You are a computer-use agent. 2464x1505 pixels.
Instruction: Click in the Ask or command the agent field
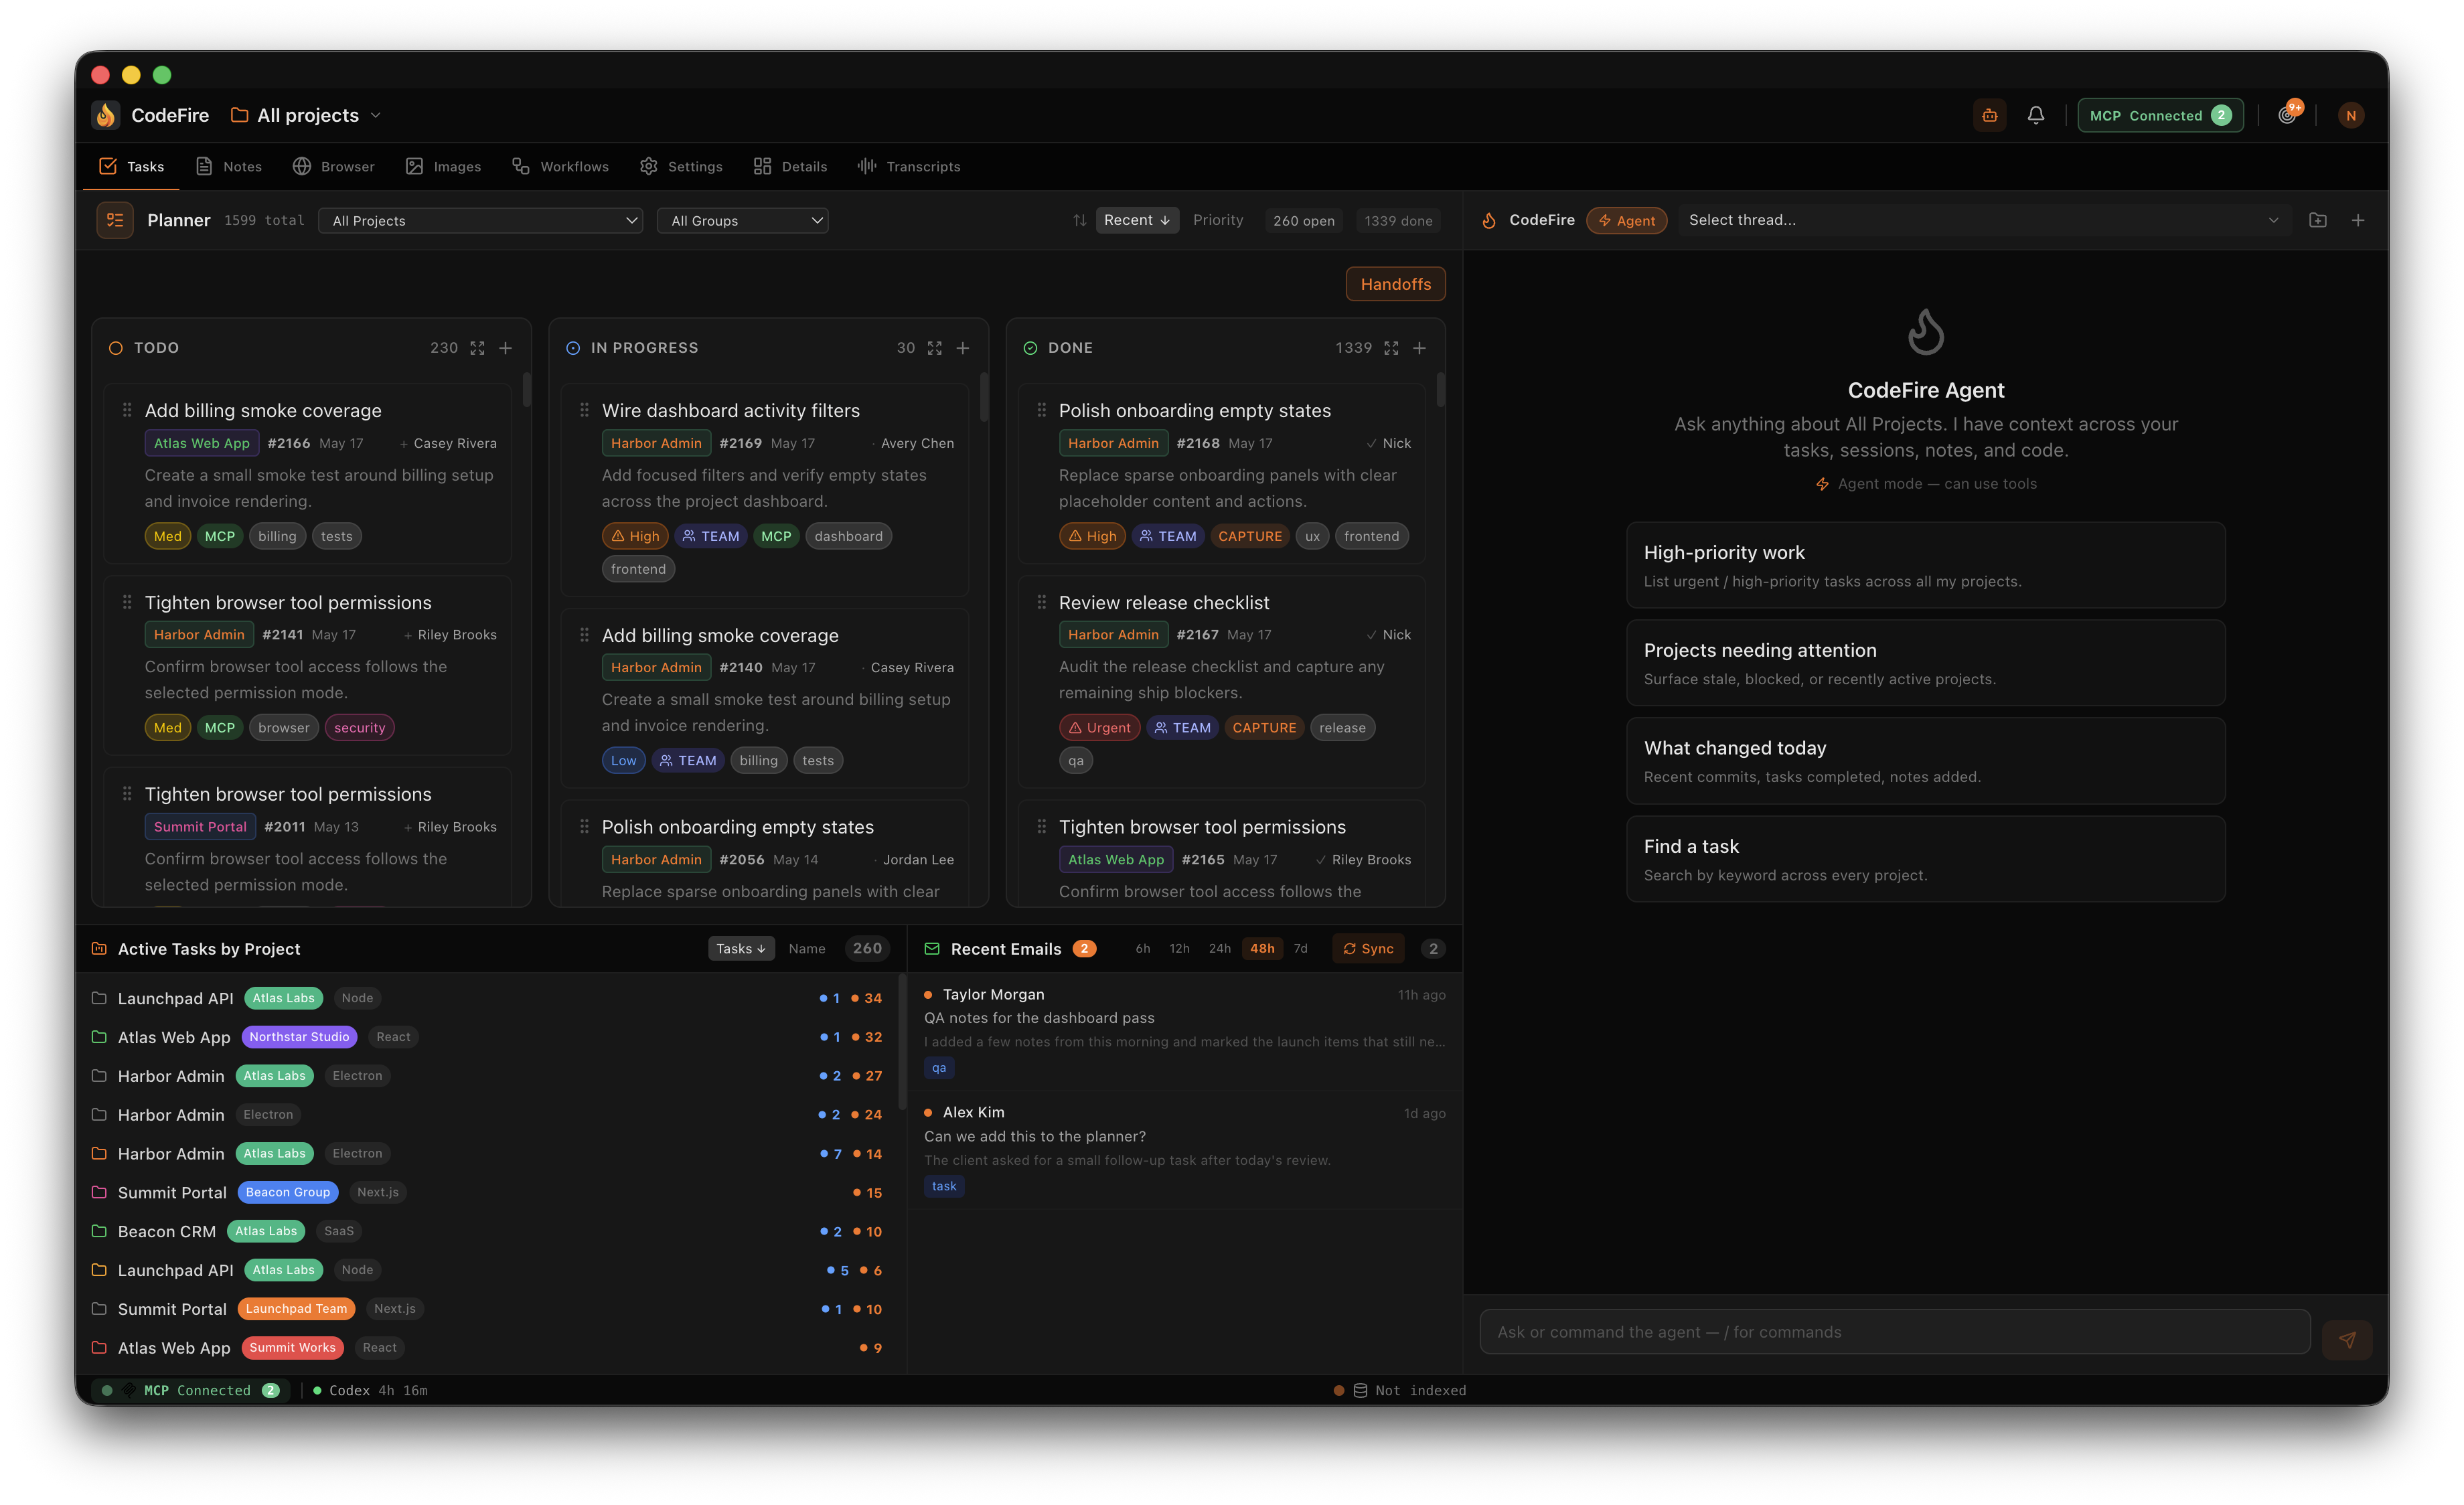click(x=1894, y=1332)
